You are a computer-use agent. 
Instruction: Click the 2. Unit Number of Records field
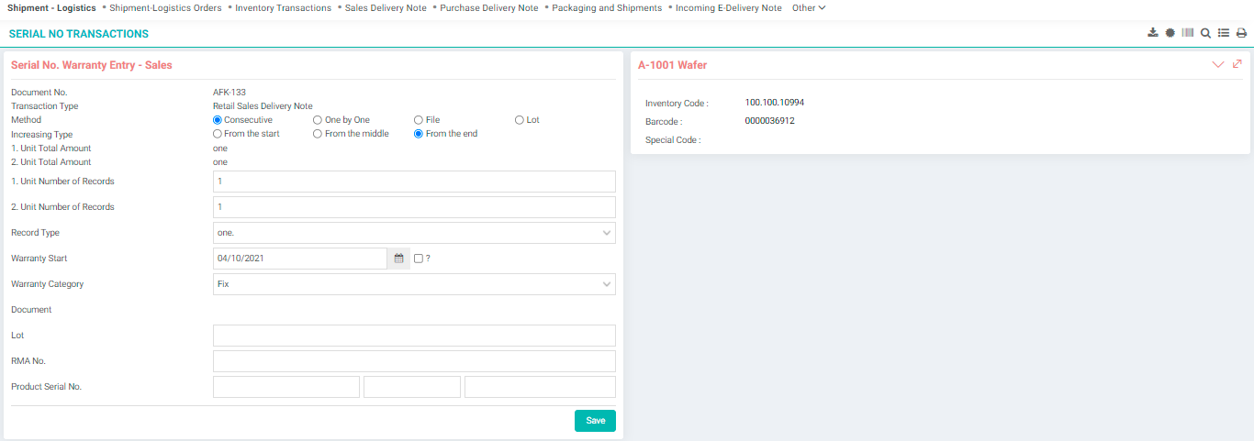click(x=414, y=207)
